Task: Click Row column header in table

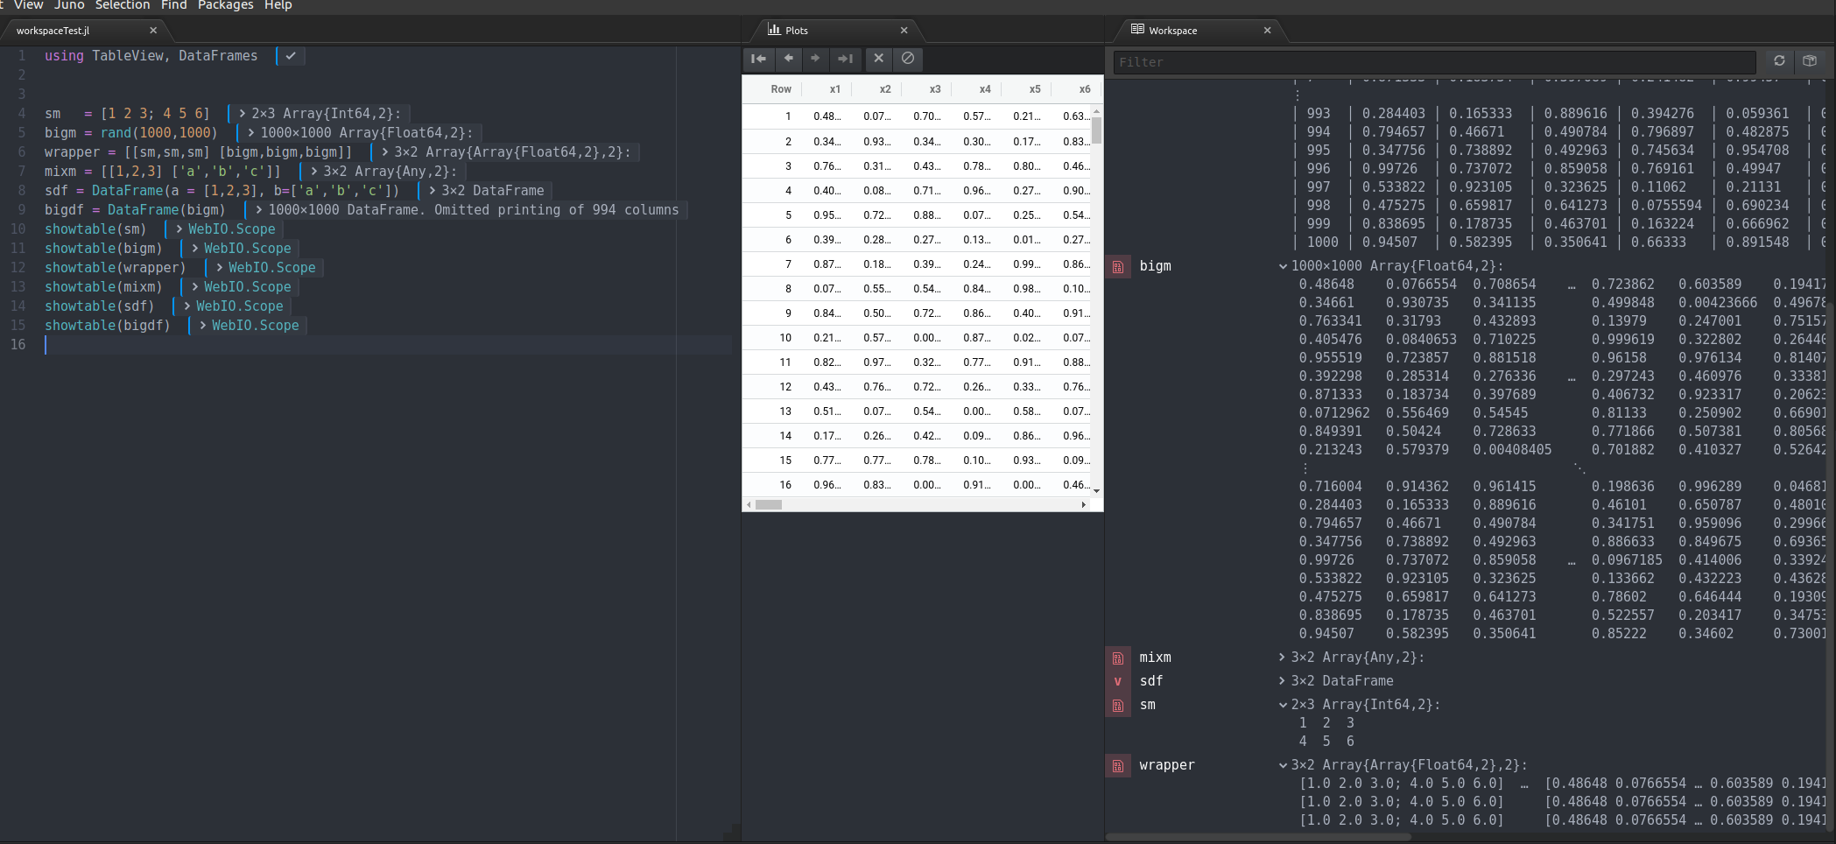Action: pyautogui.click(x=781, y=89)
